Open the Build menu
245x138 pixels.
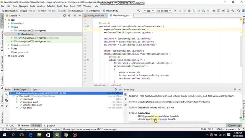point(59,6)
